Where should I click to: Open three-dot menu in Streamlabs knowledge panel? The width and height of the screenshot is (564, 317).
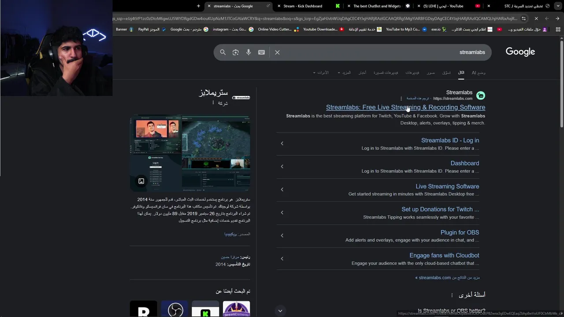pyautogui.click(x=213, y=103)
